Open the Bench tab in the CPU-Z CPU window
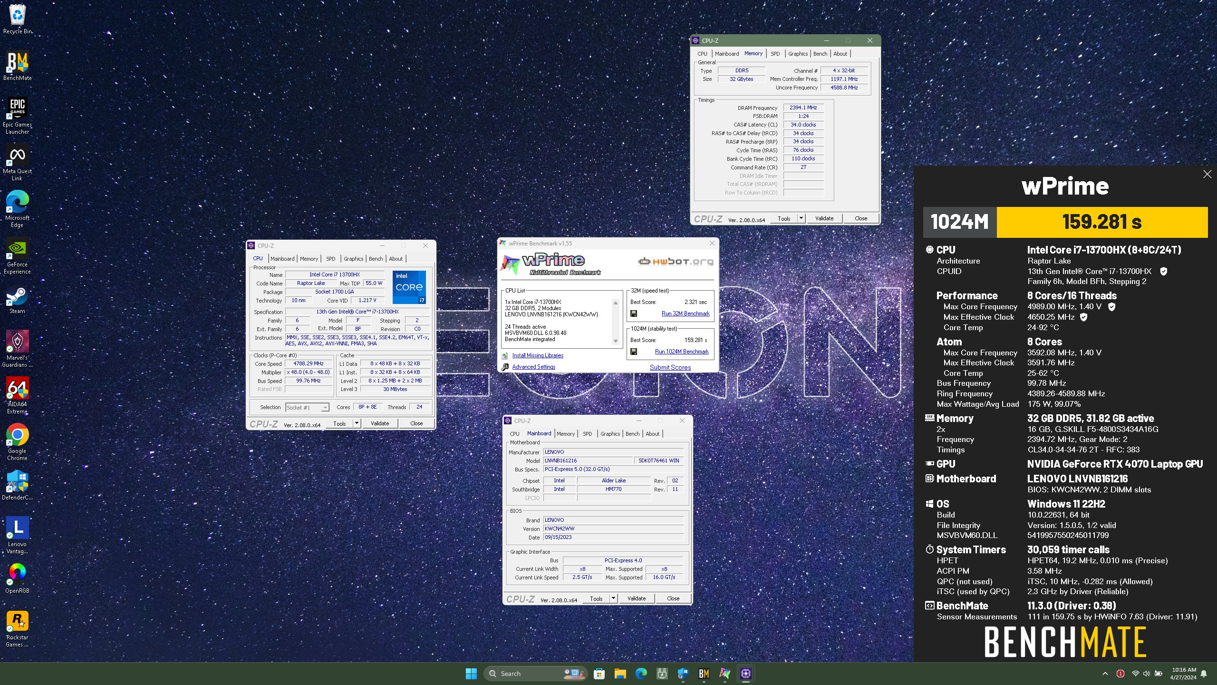The image size is (1217, 685). coord(376,259)
